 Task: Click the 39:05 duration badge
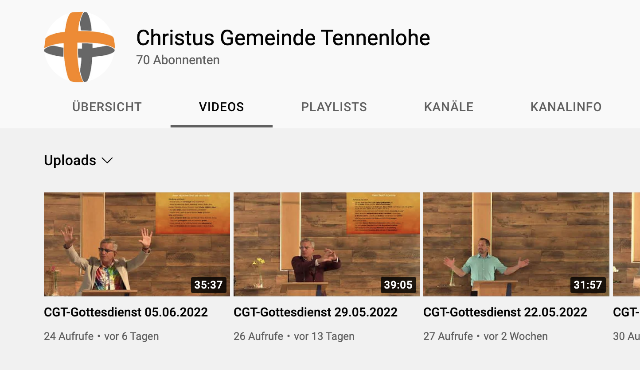398,285
